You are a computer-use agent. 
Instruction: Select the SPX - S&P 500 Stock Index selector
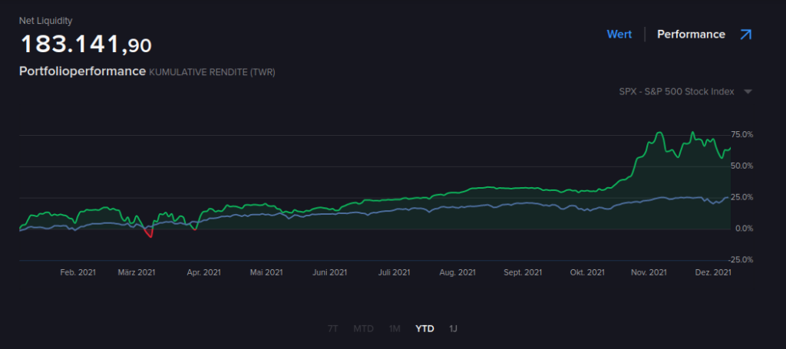676,92
